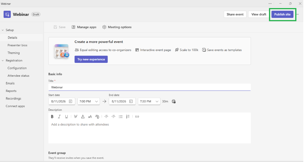Click the Draft status badge
This screenshot has height=162, width=306.
click(x=36, y=14)
